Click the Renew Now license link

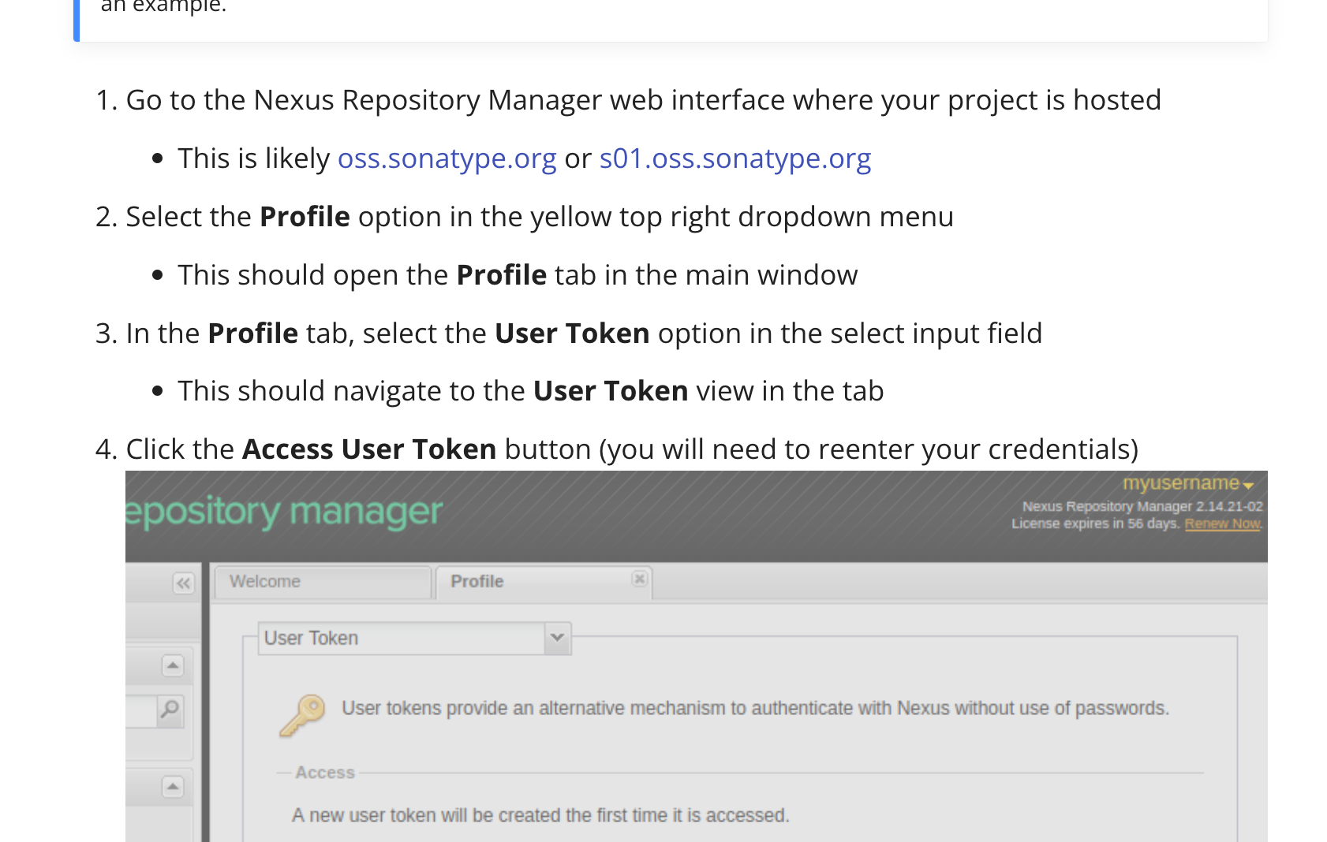(x=1221, y=523)
